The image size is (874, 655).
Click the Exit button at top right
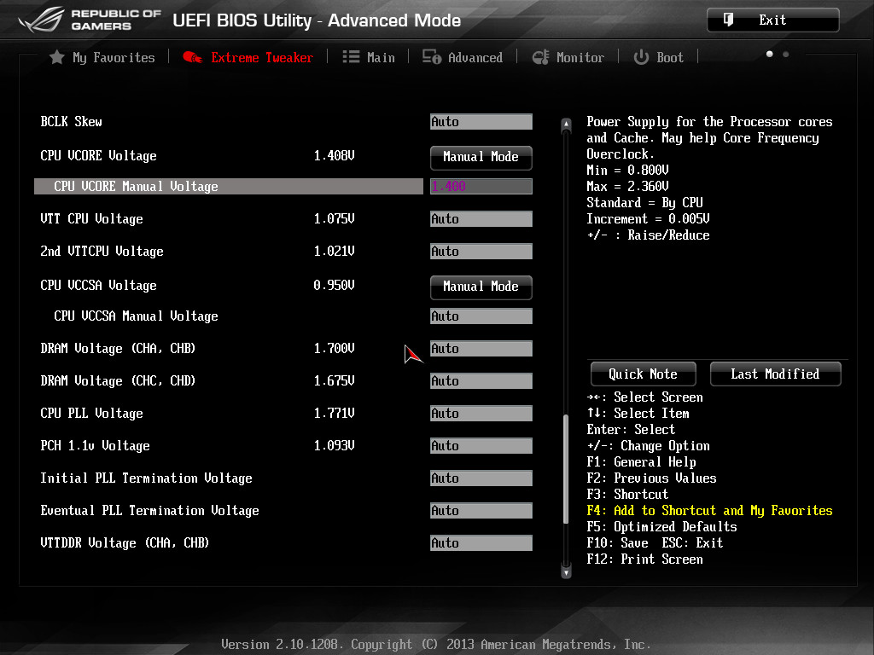click(x=772, y=20)
